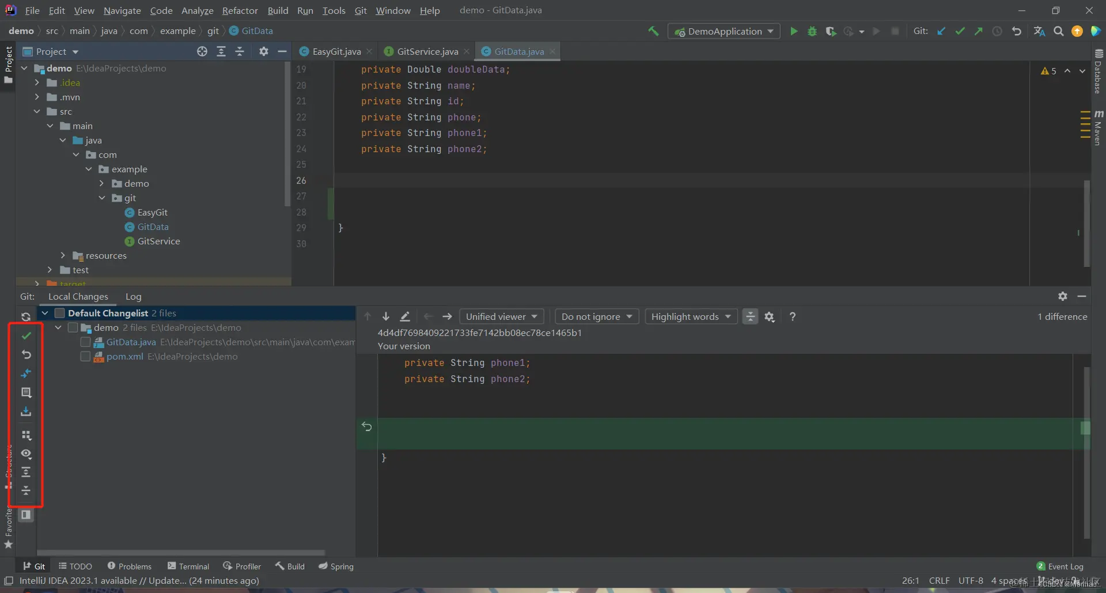
Task: Switch to the GitService.java editor tab
Action: [427, 51]
